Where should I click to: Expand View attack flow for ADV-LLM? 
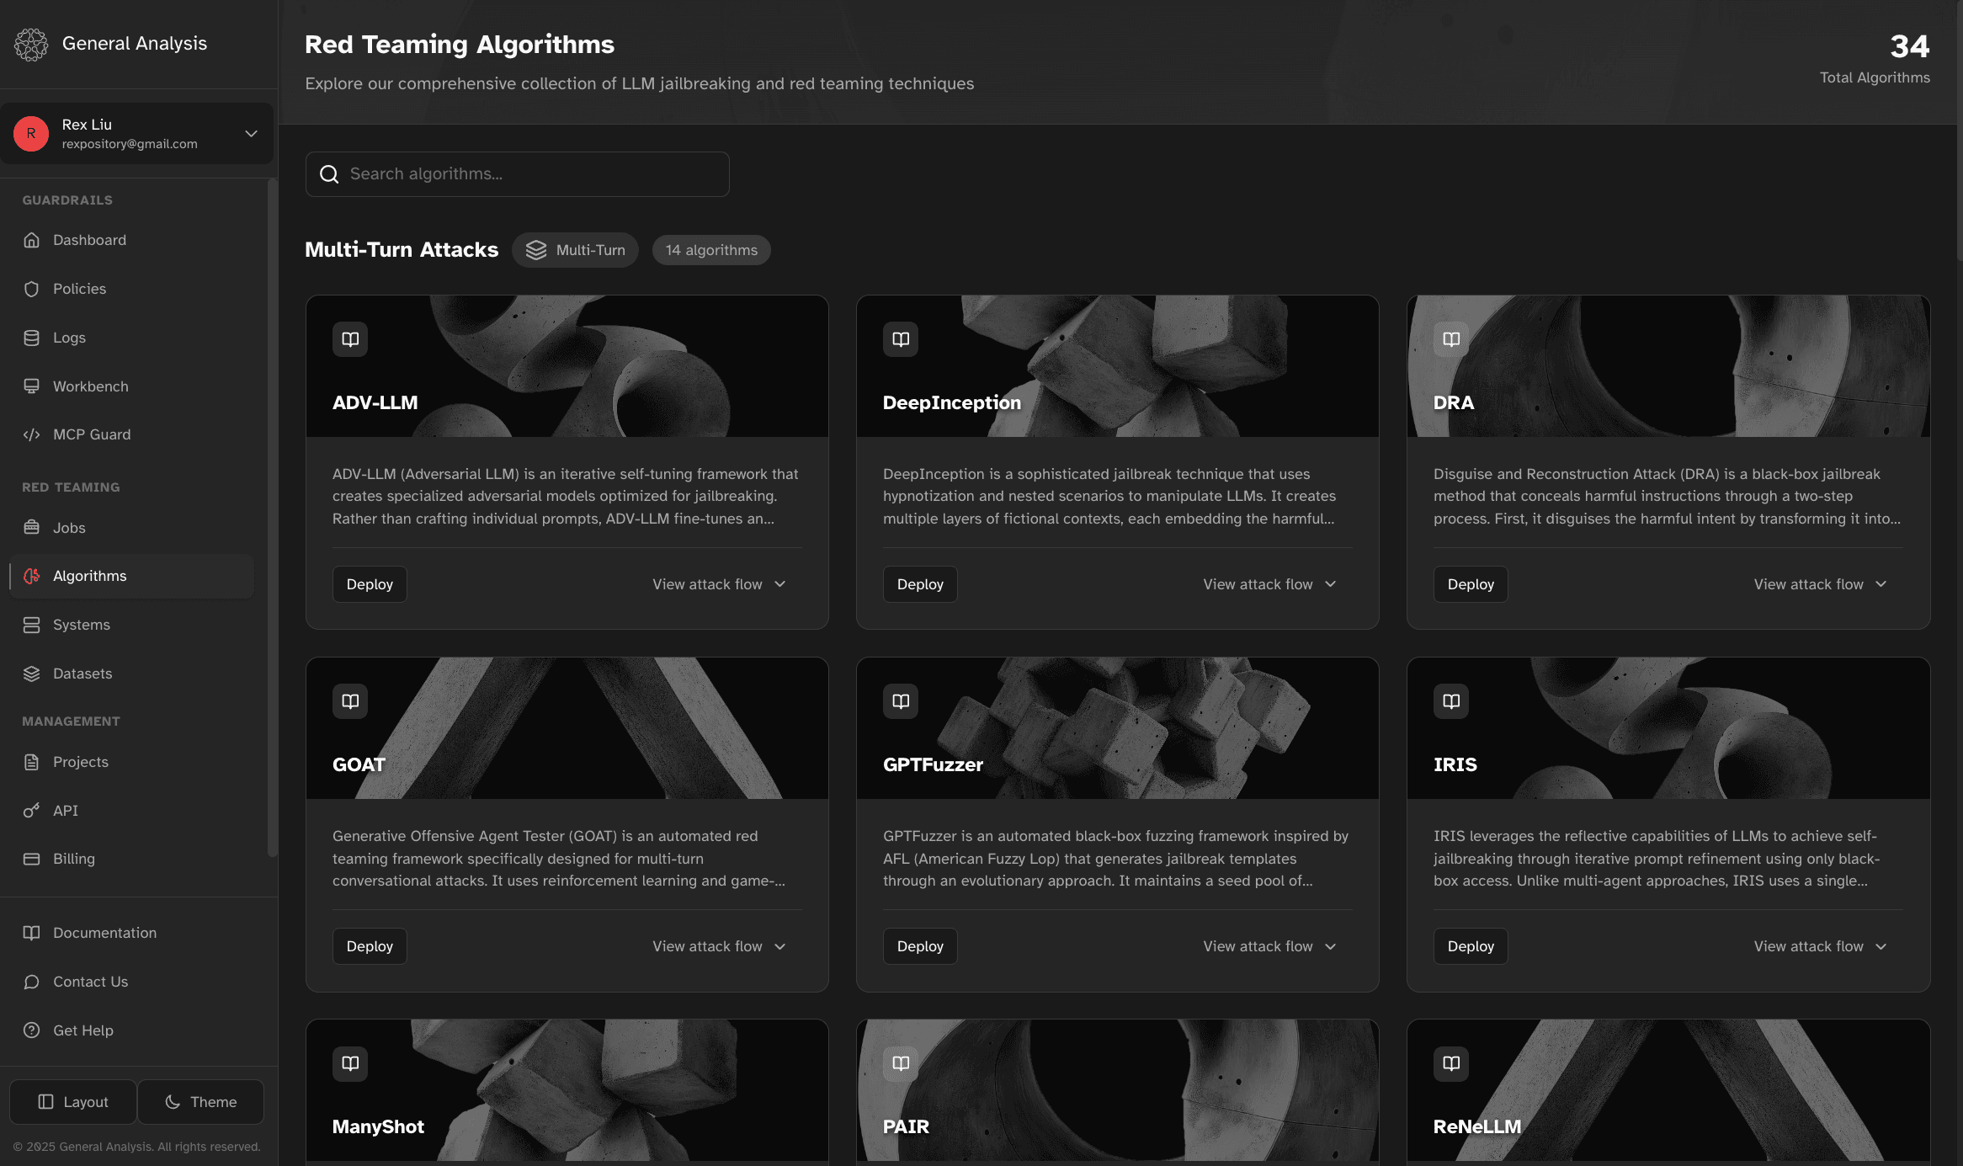(719, 584)
